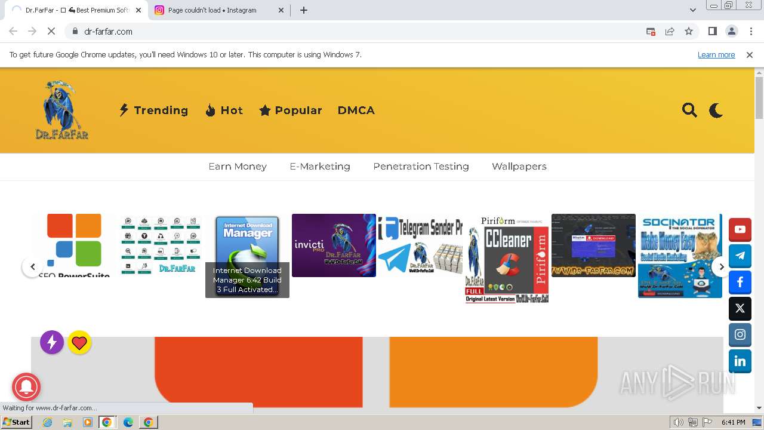The image size is (764, 430).
Task: Open the Instagram social sidebar icon
Action: pyautogui.click(x=740, y=334)
